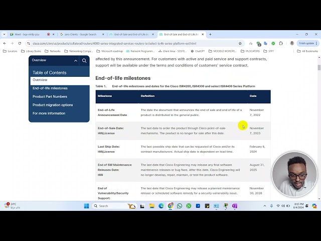Image resolution: width=321 pixels, height=241 pixels.
Task: Jump to End-of-life milestones section
Action: tap(50, 88)
